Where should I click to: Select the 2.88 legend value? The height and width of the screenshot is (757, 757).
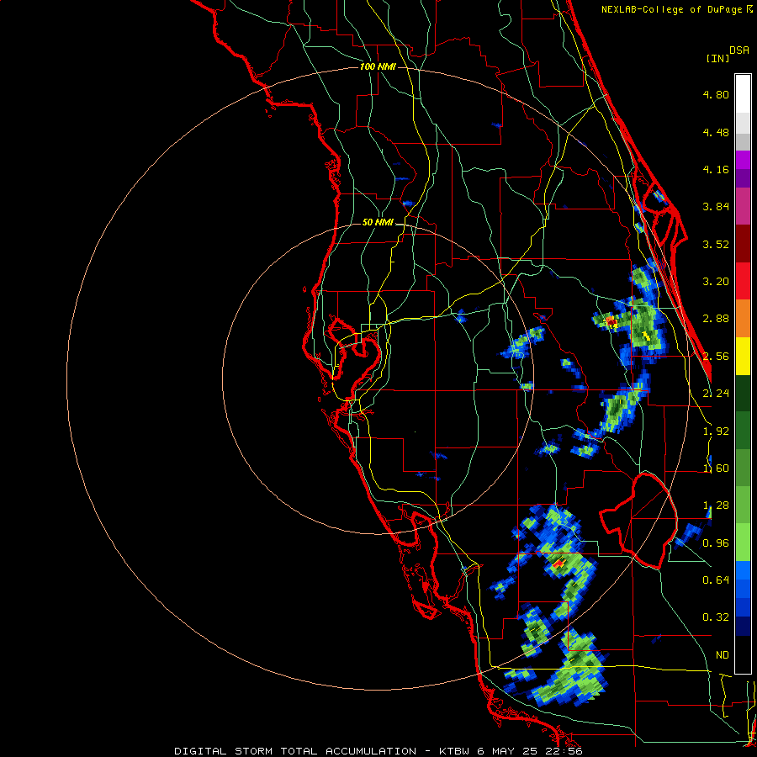(x=716, y=319)
